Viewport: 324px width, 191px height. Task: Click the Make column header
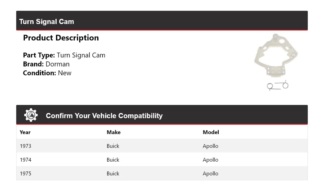point(113,132)
